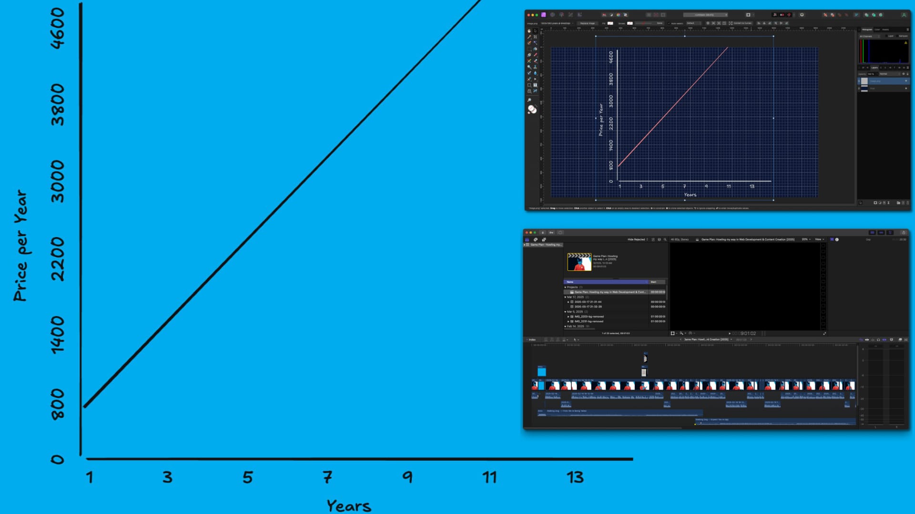Toggle the Auto-select checkbox

669,23
